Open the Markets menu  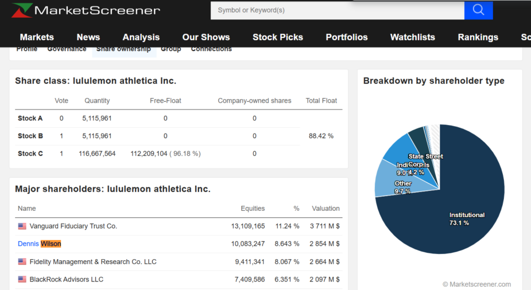pyautogui.click(x=37, y=37)
